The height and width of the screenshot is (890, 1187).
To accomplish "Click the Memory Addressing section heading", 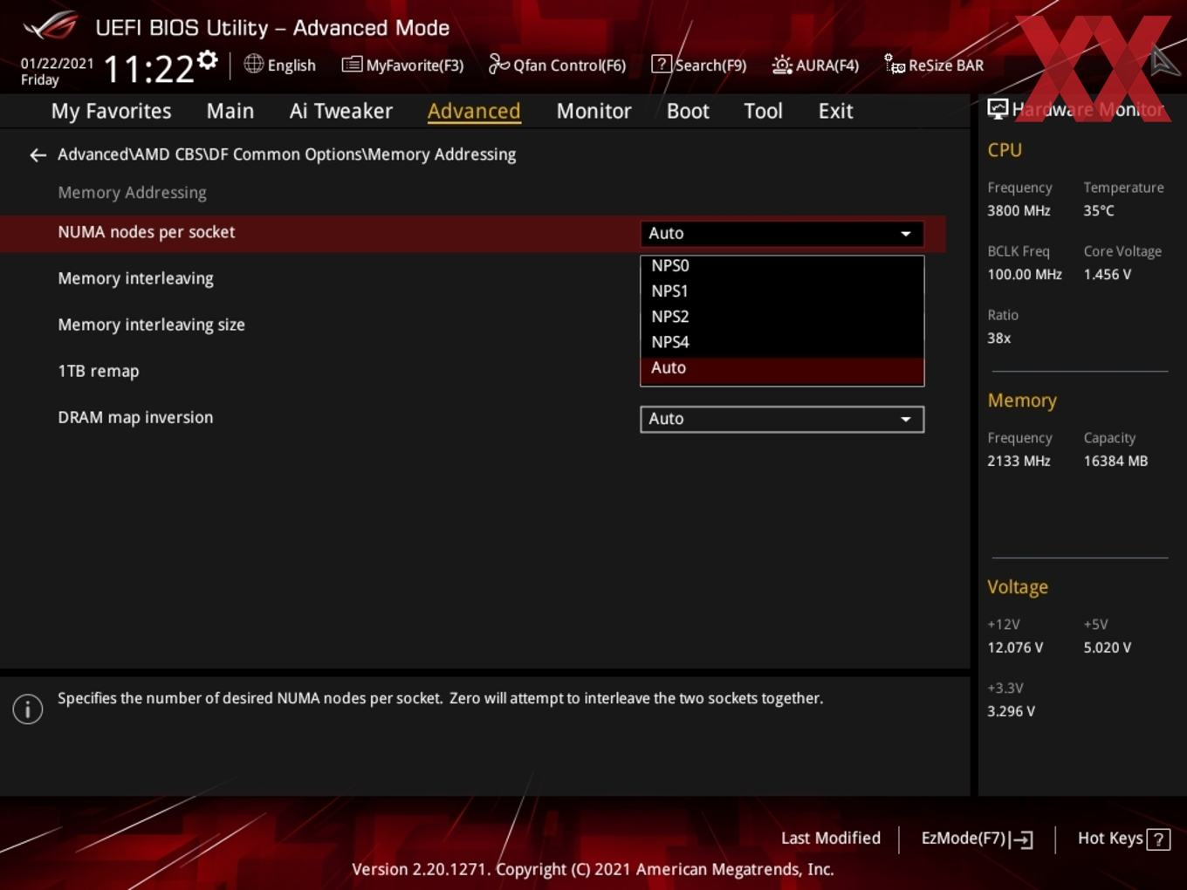I will 132,193.
